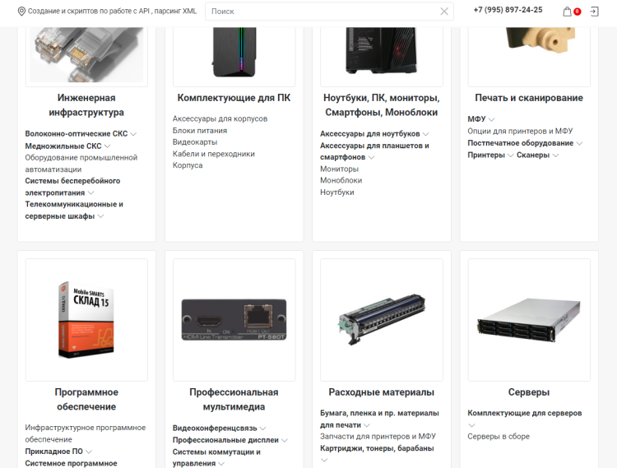Expand Аксессуары для ноутбуков chevron
The image size is (617, 468).
click(x=426, y=134)
